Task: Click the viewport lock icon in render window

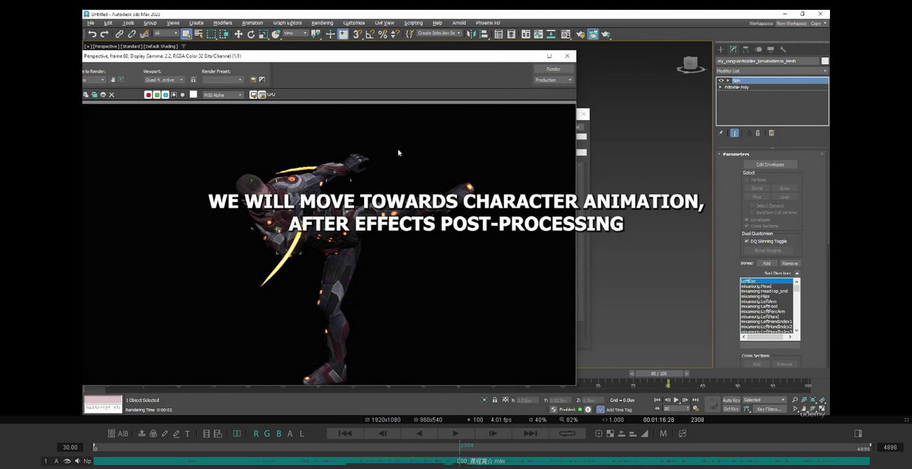Action: coord(193,80)
